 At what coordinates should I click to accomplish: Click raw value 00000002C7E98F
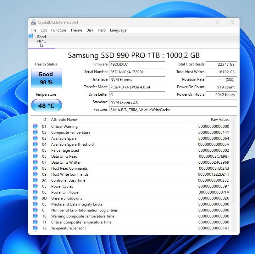pos(214,156)
